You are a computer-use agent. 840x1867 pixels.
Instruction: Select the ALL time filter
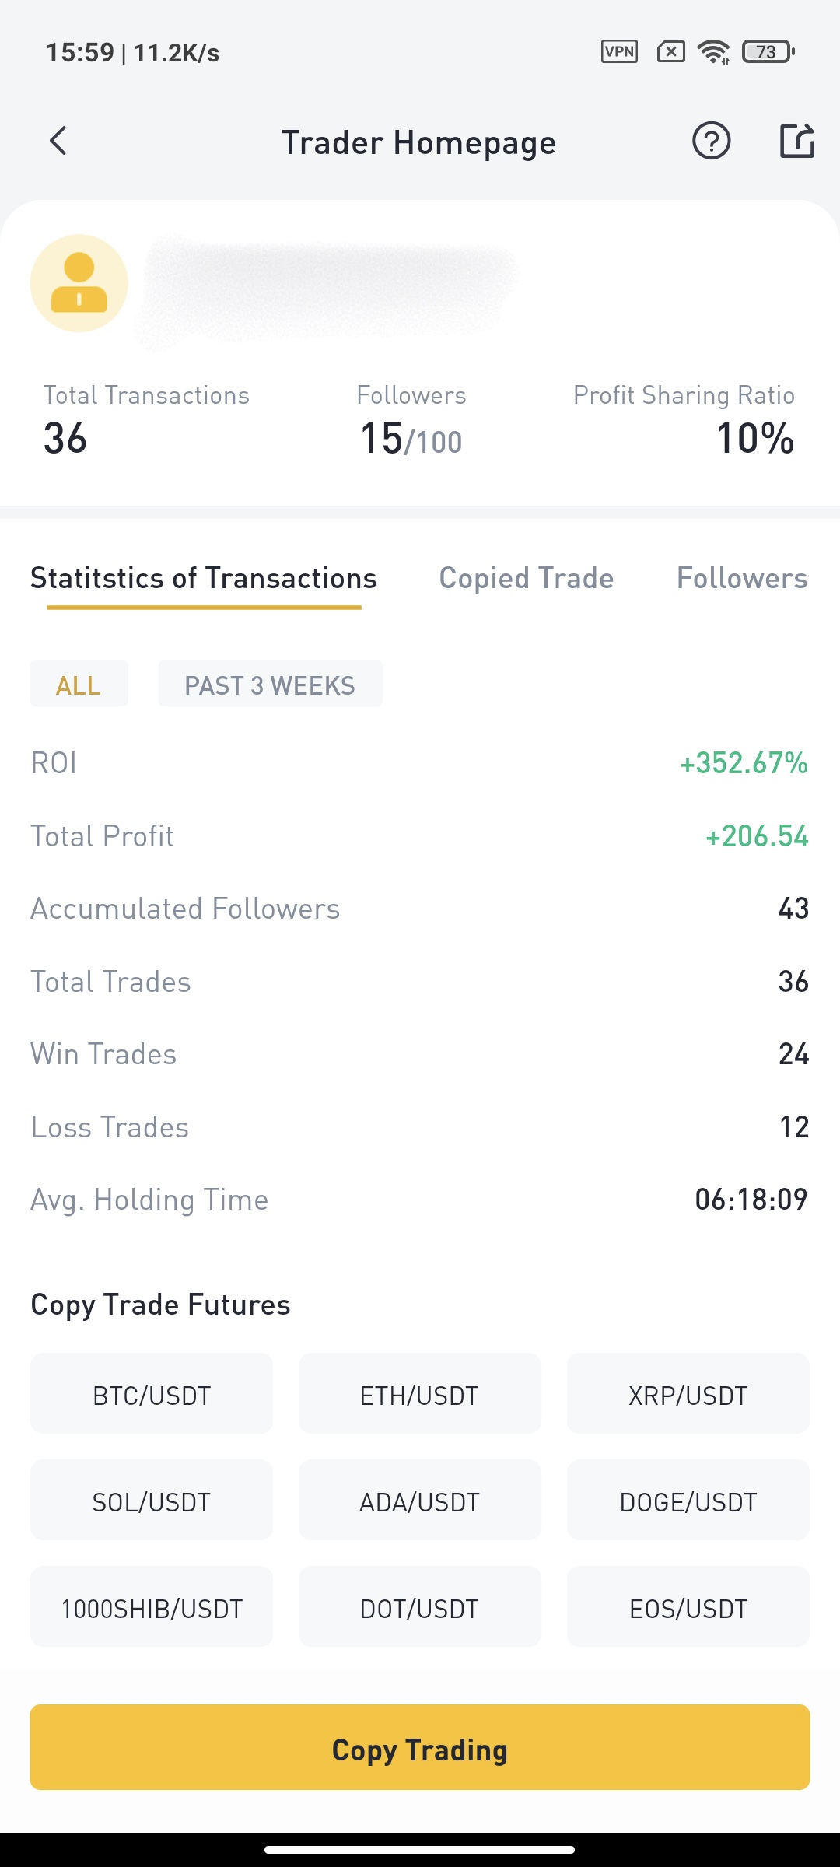79,685
